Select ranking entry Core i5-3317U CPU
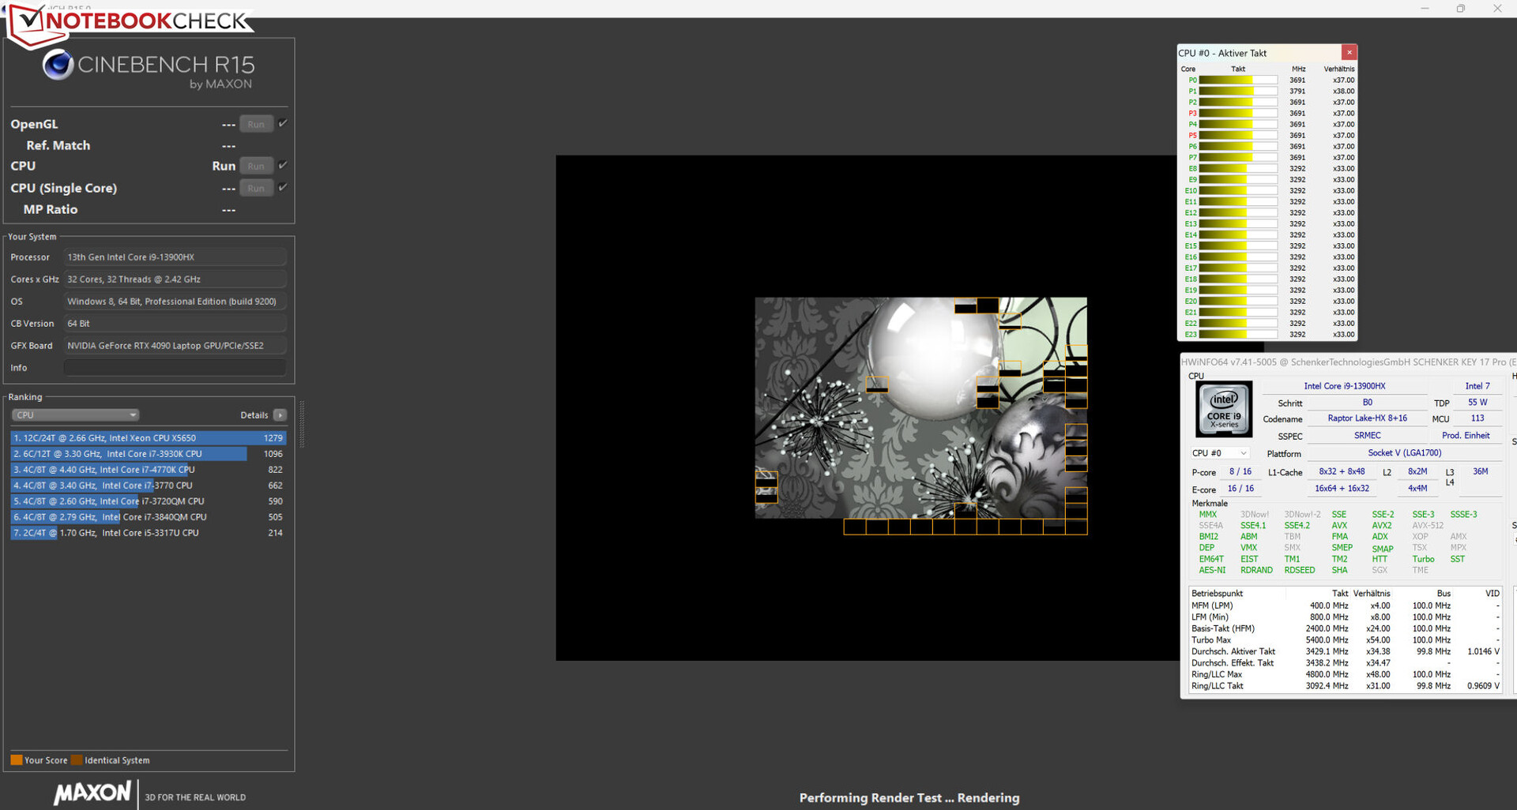The image size is (1517, 810). [x=149, y=533]
